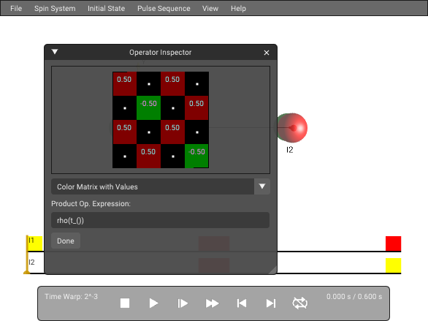Screen dimensions: 428x321
Task: Collapse the Operator Inspector with the triangle
Action: (55, 52)
